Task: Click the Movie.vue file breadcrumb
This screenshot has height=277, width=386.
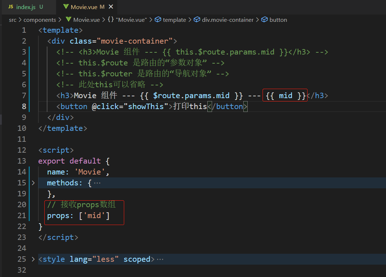Action: tap(86, 20)
